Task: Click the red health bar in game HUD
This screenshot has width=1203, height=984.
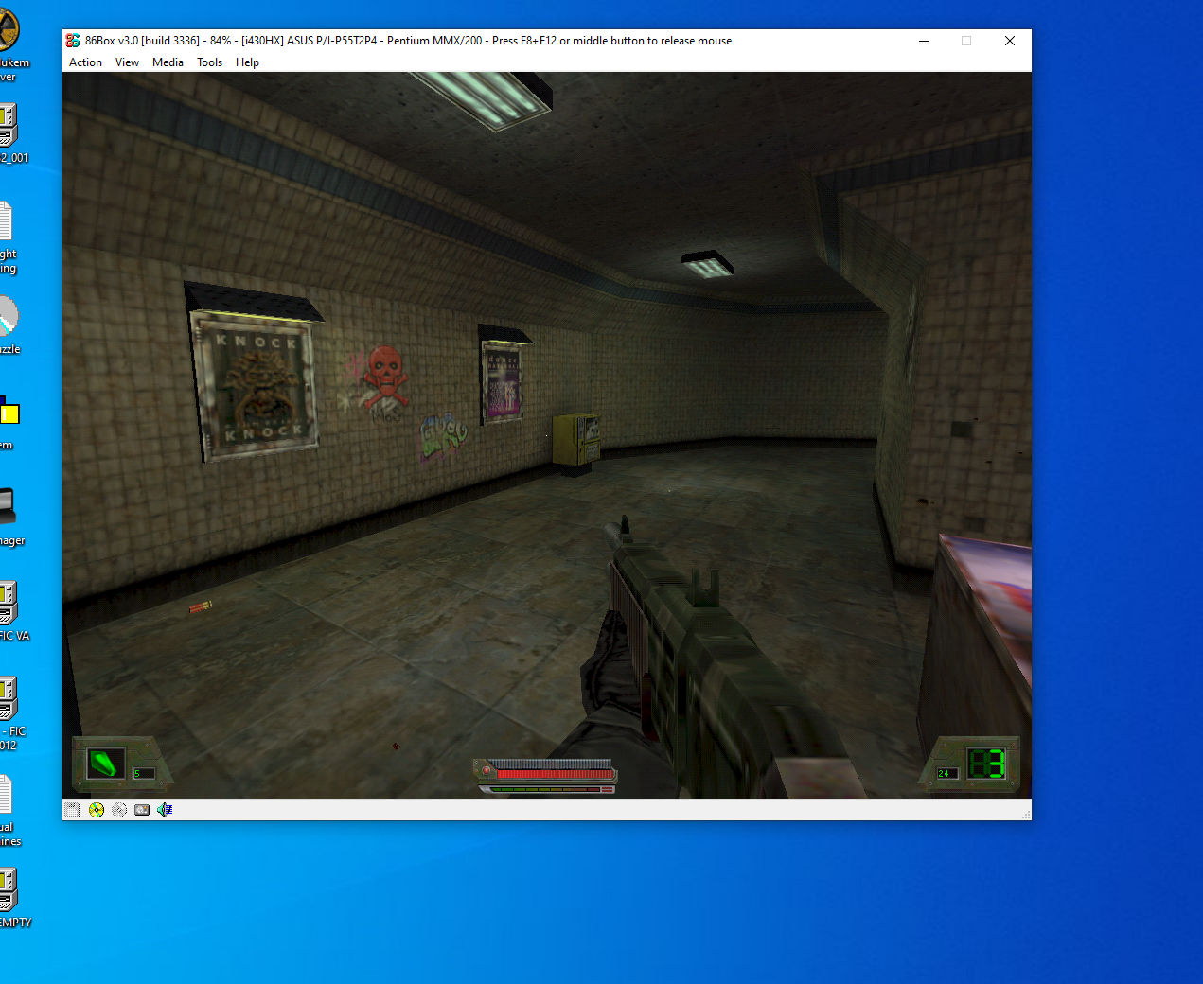Action: pyautogui.click(x=555, y=774)
